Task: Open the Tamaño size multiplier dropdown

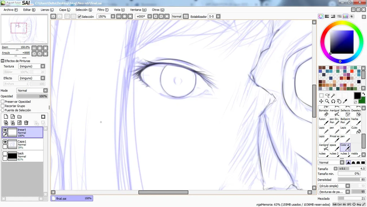Action: click(336, 169)
